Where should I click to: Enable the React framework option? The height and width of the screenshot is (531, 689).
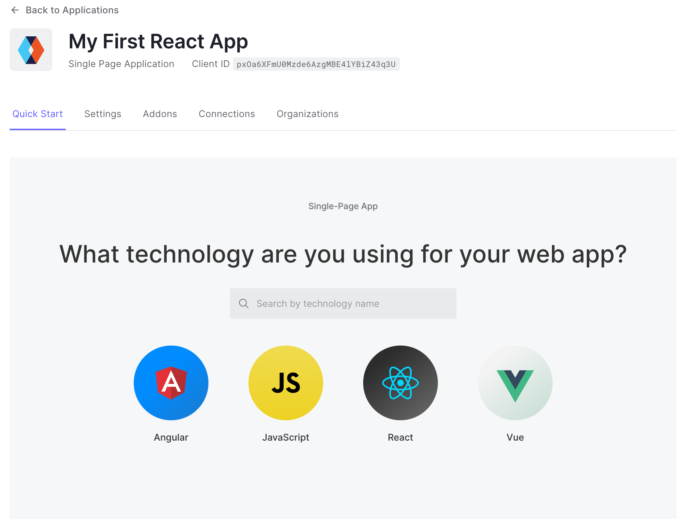coord(400,383)
